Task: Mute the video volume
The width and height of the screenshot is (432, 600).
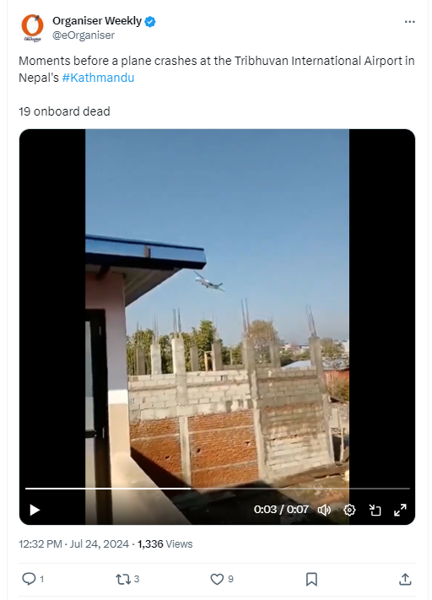Action: click(x=324, y=510)
